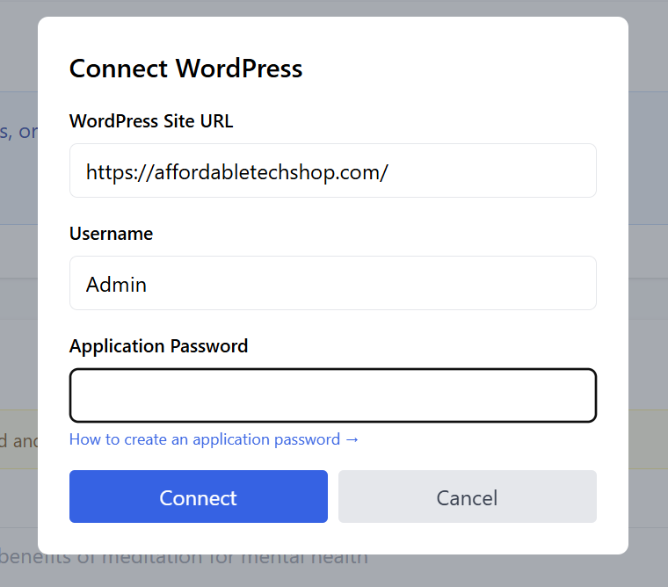The image size is (668, 587).
Task: Click the dimmed backdrop above the dialog
Action: pyautogui.click(x=334, y=8)
